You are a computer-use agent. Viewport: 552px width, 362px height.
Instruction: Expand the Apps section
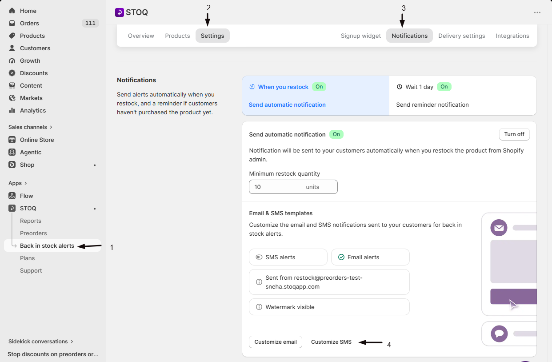point(18,183)
